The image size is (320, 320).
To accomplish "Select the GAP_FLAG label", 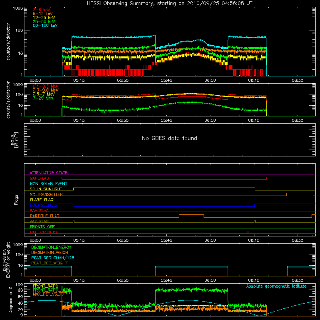I will click(x=39, y=178).
